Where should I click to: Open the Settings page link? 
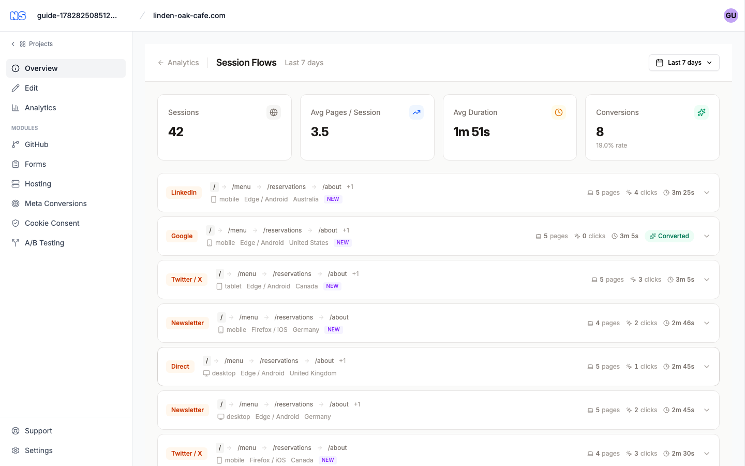(66, 450)
